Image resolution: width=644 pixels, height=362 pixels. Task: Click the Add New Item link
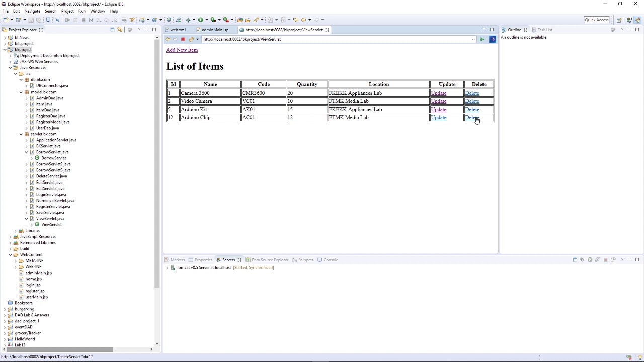coord(182,50)
